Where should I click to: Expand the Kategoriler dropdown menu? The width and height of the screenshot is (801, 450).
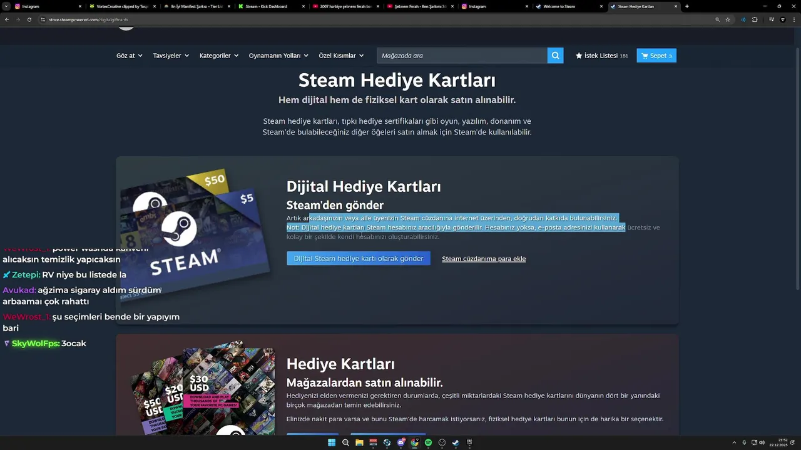pos(219,56)
